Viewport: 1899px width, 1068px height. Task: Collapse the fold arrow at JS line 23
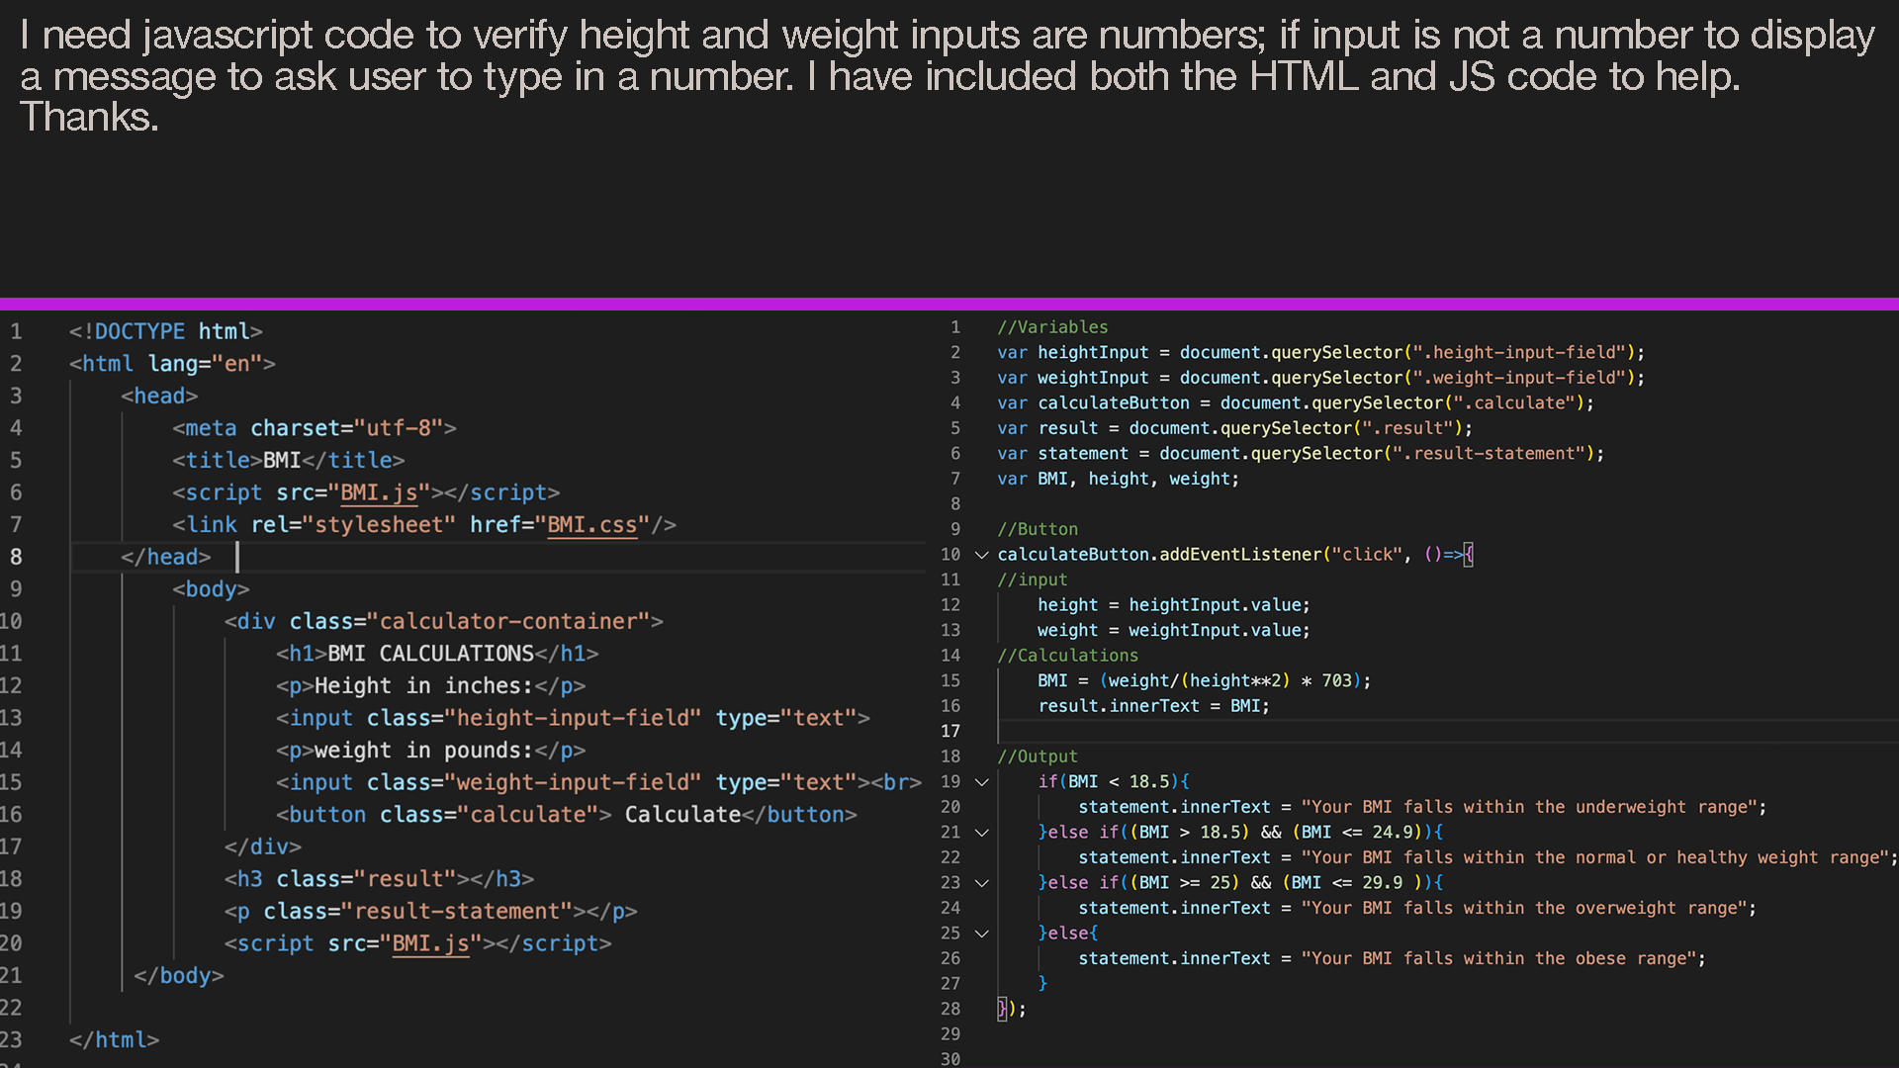(x=982, y=883)
